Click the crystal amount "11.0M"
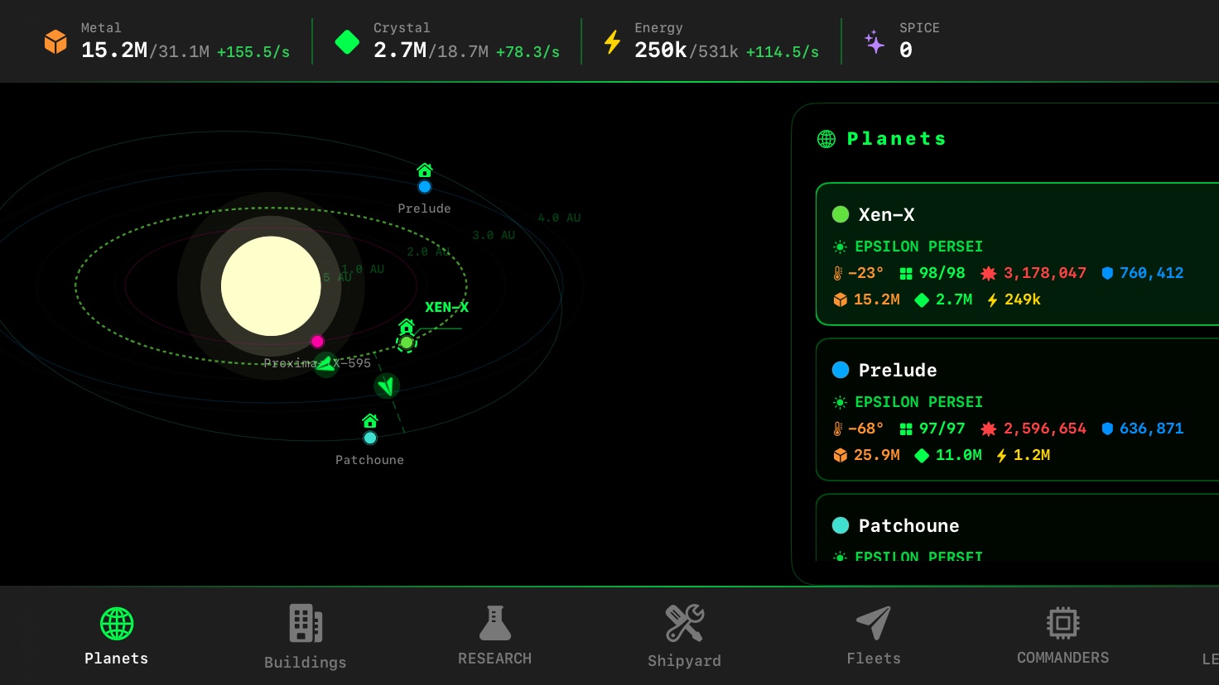Screen dimensions: 1219x685 tap(959, 455)
